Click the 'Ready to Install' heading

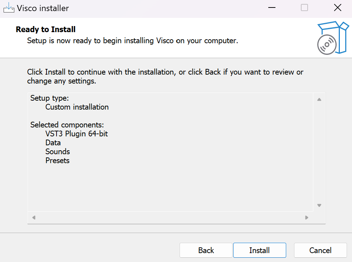[x=45, y=29]
